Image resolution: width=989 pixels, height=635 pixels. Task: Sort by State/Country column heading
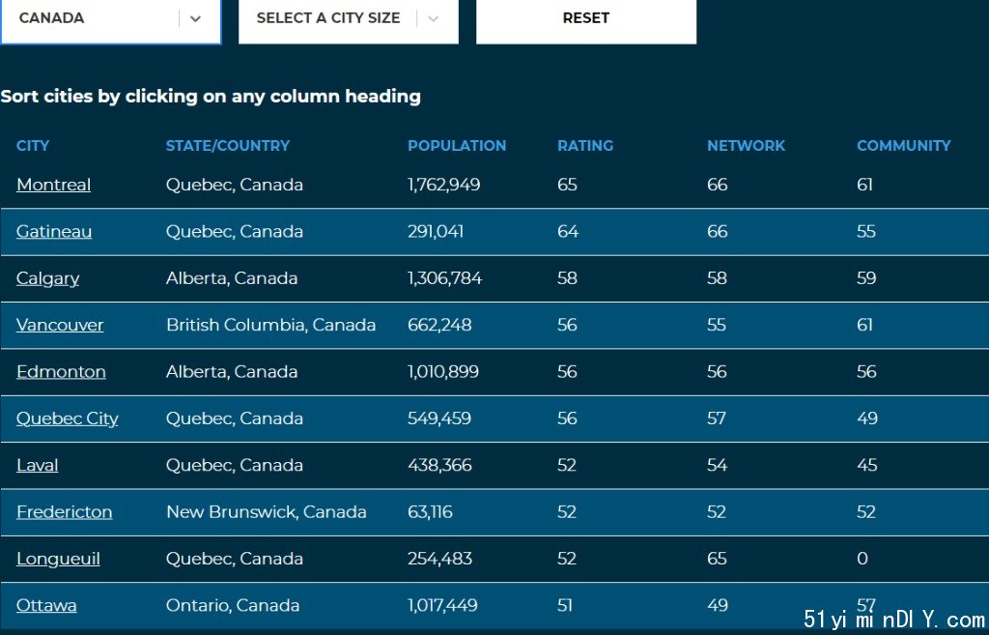[228, 146]
